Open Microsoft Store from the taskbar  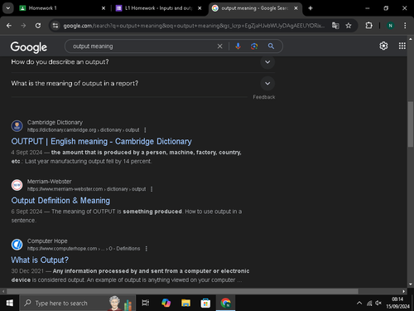[205, 303]
